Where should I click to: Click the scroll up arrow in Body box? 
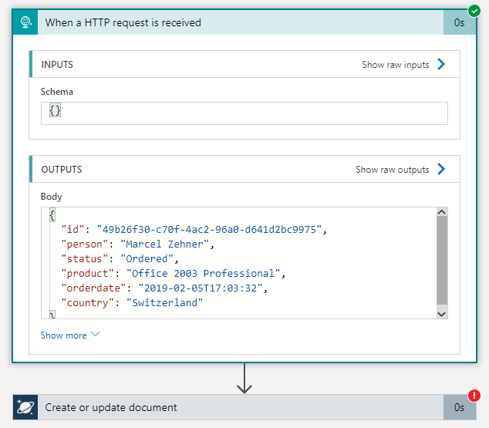[441, 214]
